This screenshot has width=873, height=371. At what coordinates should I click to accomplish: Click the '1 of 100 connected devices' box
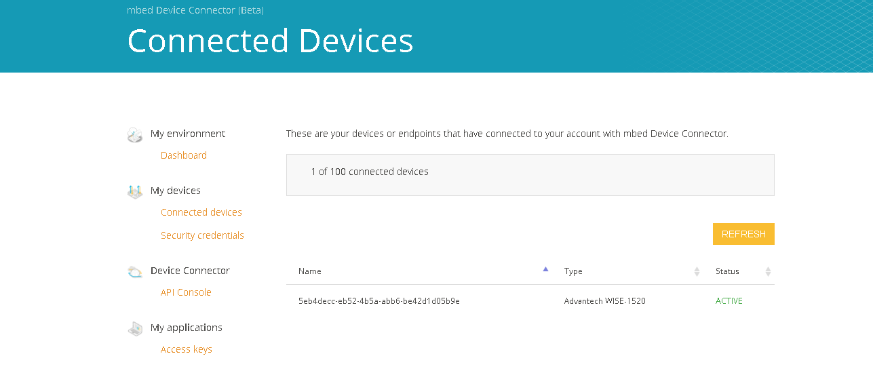click(x=530, y=174)
